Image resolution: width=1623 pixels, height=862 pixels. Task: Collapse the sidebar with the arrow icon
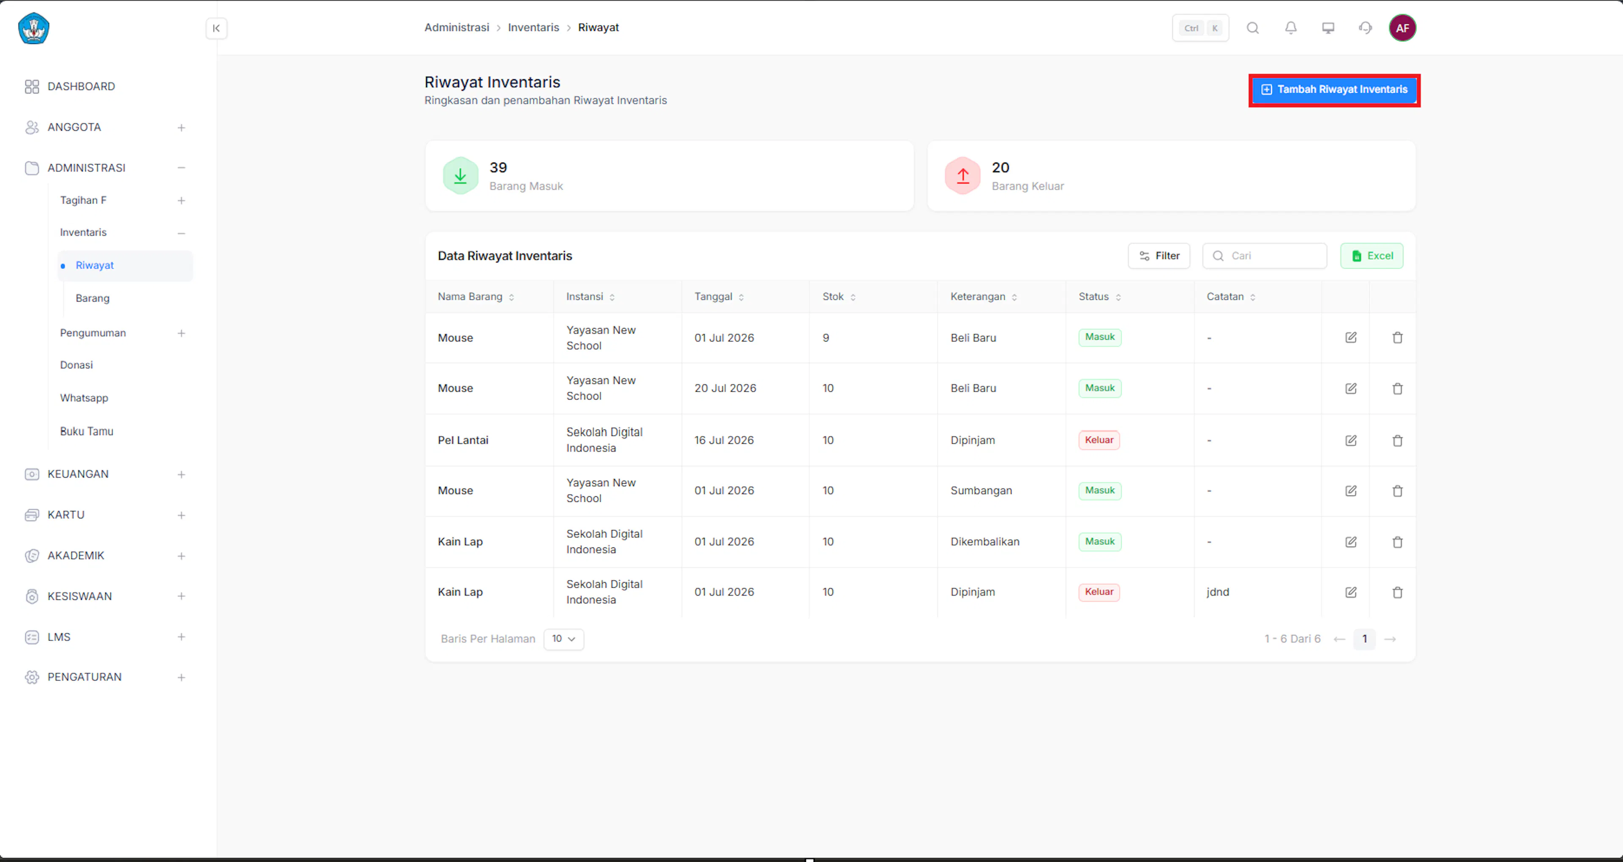tap(216, 28)
